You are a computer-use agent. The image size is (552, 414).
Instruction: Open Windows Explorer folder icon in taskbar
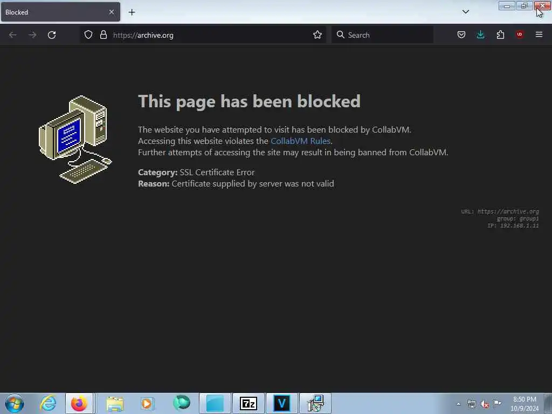(115, 403)
